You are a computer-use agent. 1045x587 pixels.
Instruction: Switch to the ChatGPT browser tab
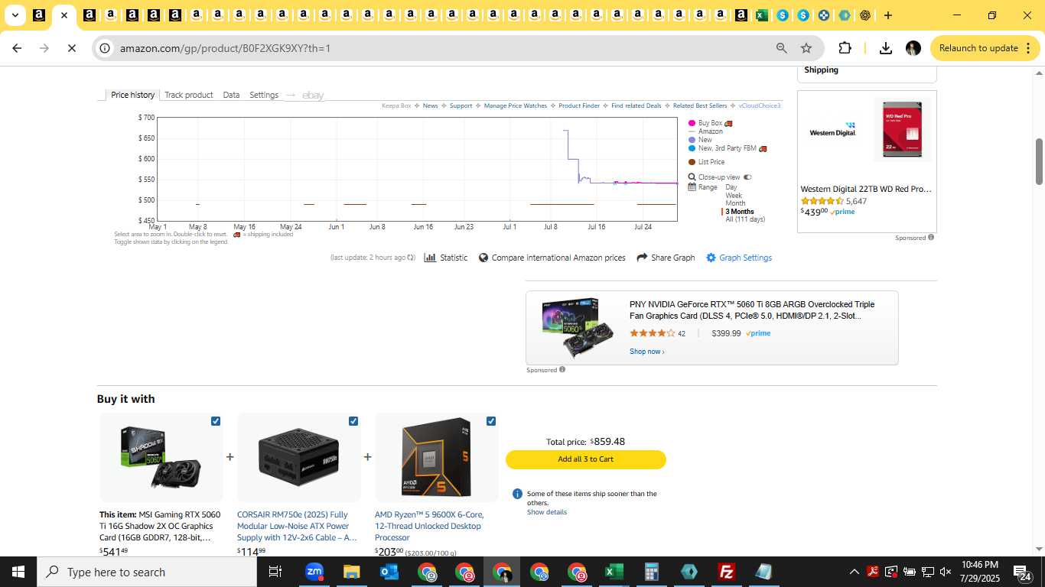click(x=865, y=15)
